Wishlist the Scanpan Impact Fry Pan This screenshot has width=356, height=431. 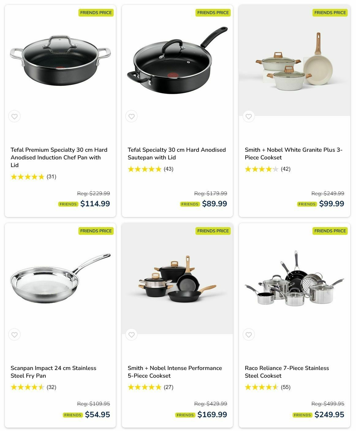point(14,335)
